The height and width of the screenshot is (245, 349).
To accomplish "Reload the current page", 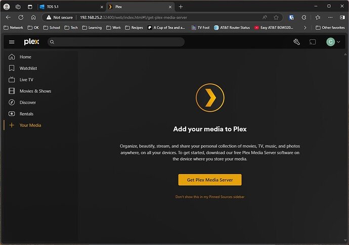I will click(21, 17).
